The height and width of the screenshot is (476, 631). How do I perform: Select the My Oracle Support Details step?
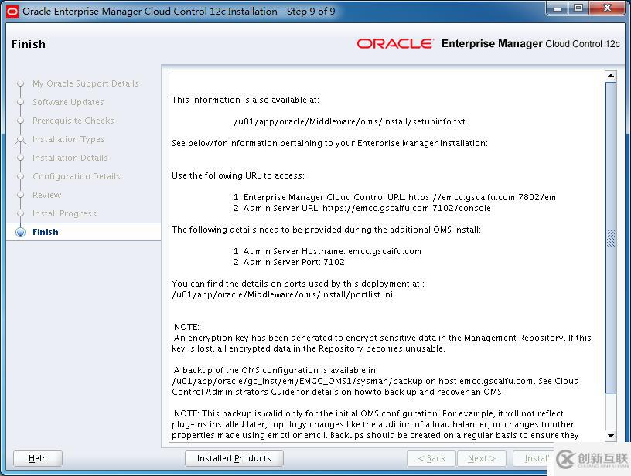[87, 83]
